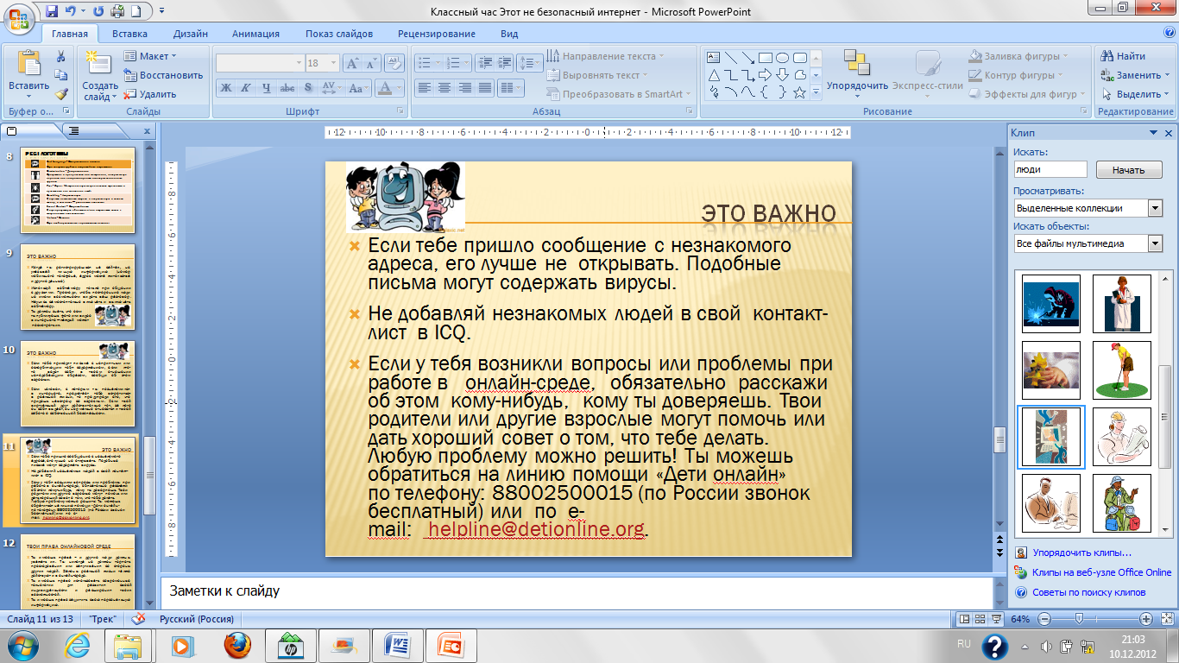
Task: Click the Начать search button
Action: click(x=1128, y=170)
